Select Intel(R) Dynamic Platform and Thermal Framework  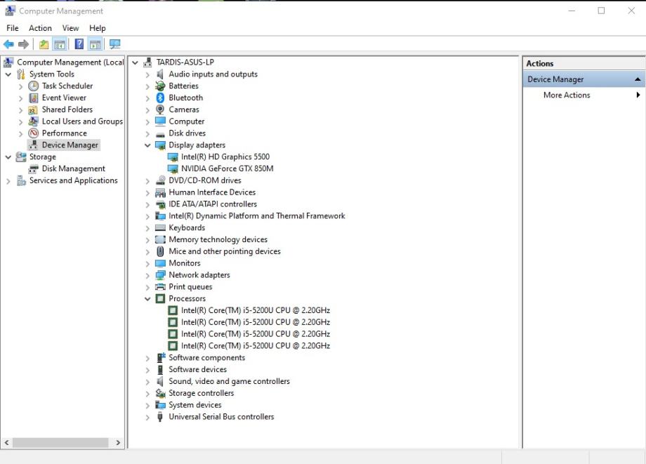[x=257, y=216]
